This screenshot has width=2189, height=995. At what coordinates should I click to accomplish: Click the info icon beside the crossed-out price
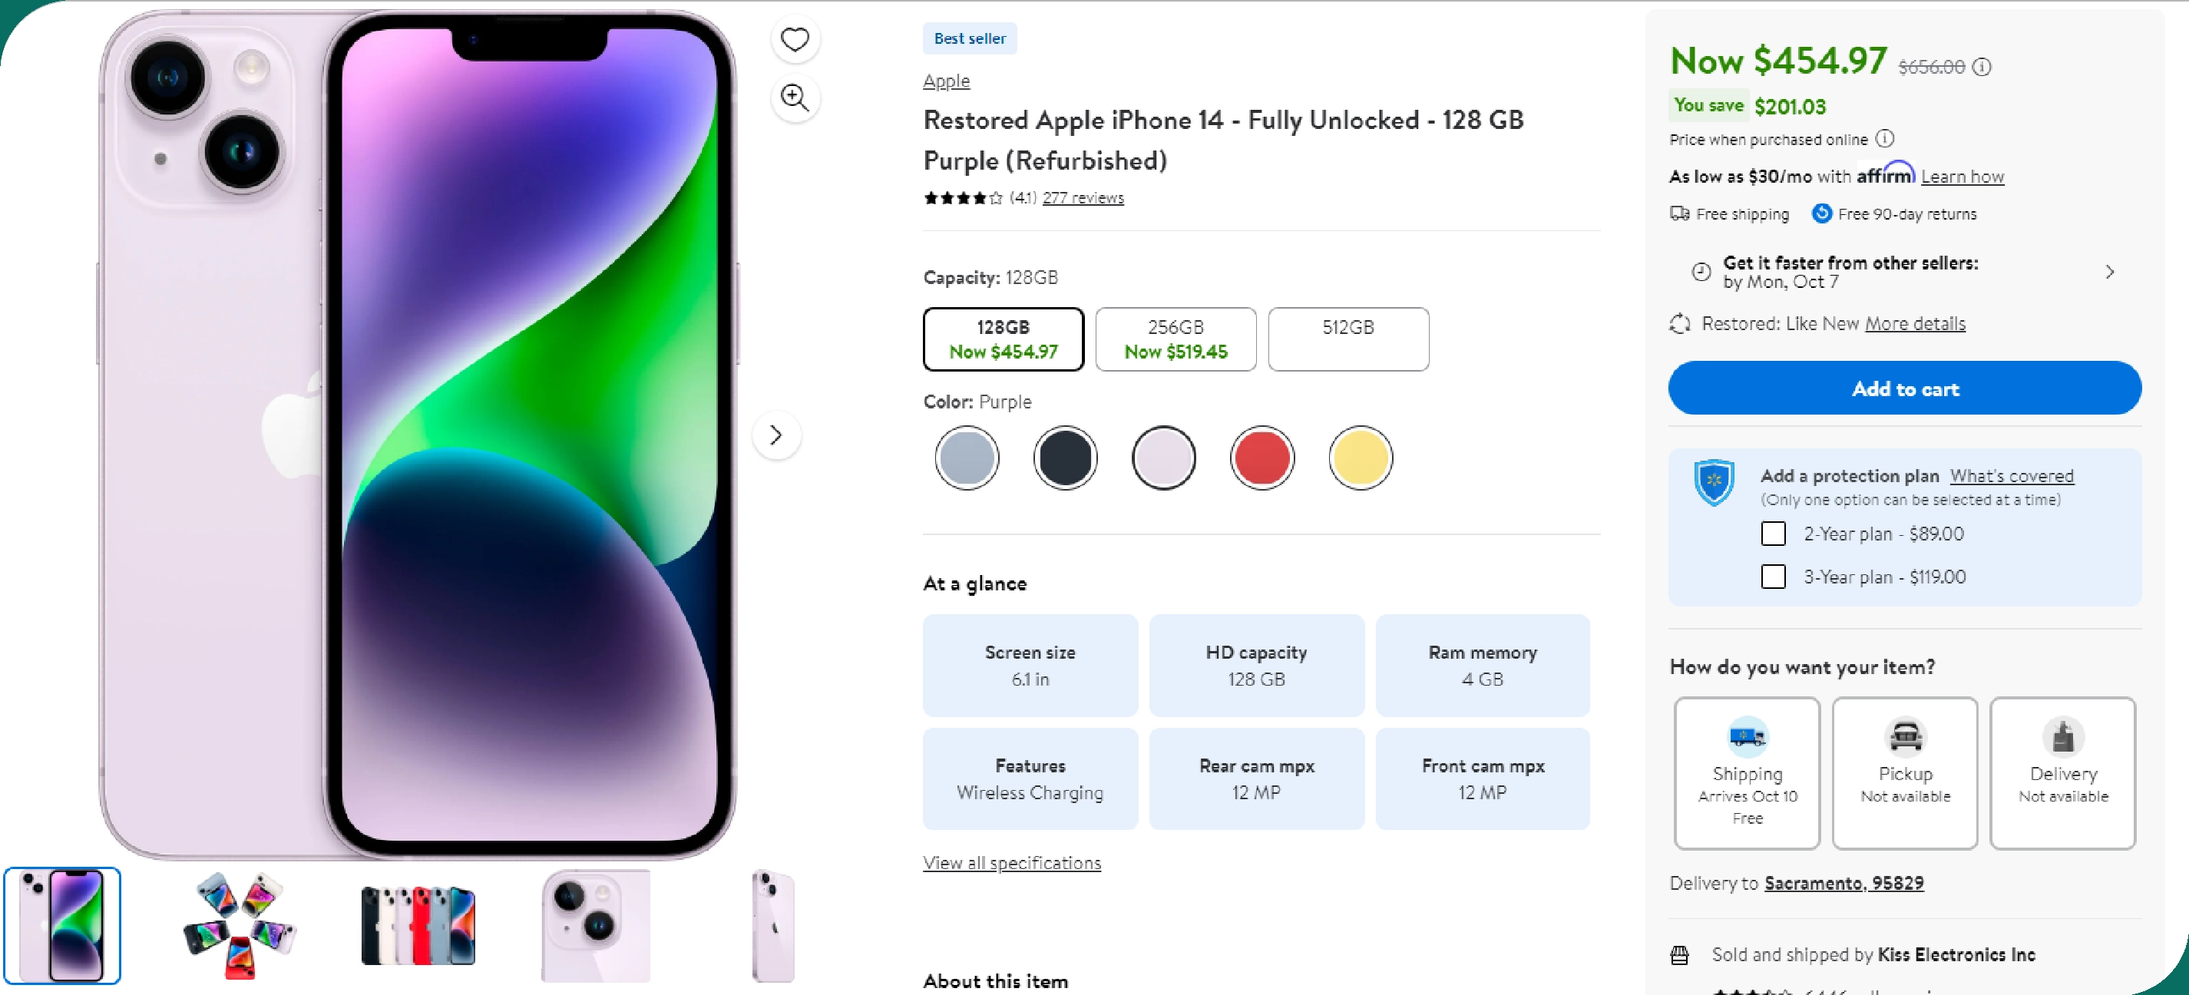pyautogui.click(x=1982, y=66)
